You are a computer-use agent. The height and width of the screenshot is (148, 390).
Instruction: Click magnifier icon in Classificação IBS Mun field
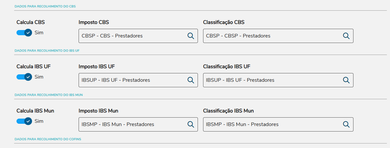[x=346, y=124]
